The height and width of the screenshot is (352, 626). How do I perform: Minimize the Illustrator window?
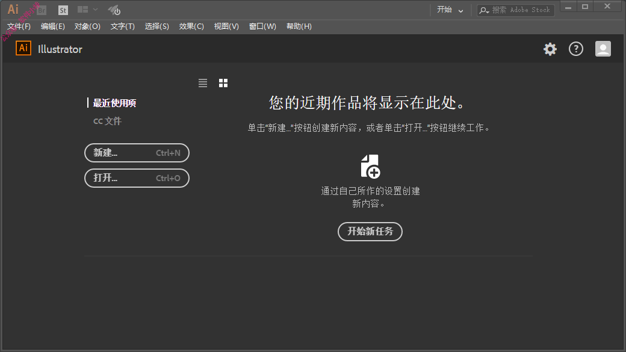(568, 7)
